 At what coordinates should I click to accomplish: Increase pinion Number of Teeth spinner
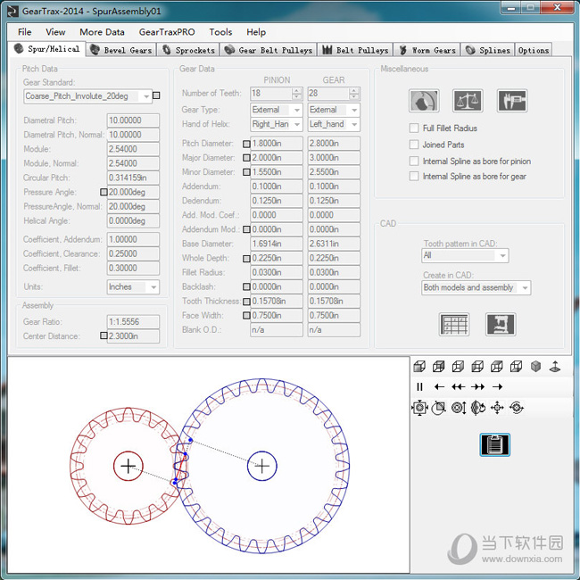296,91
